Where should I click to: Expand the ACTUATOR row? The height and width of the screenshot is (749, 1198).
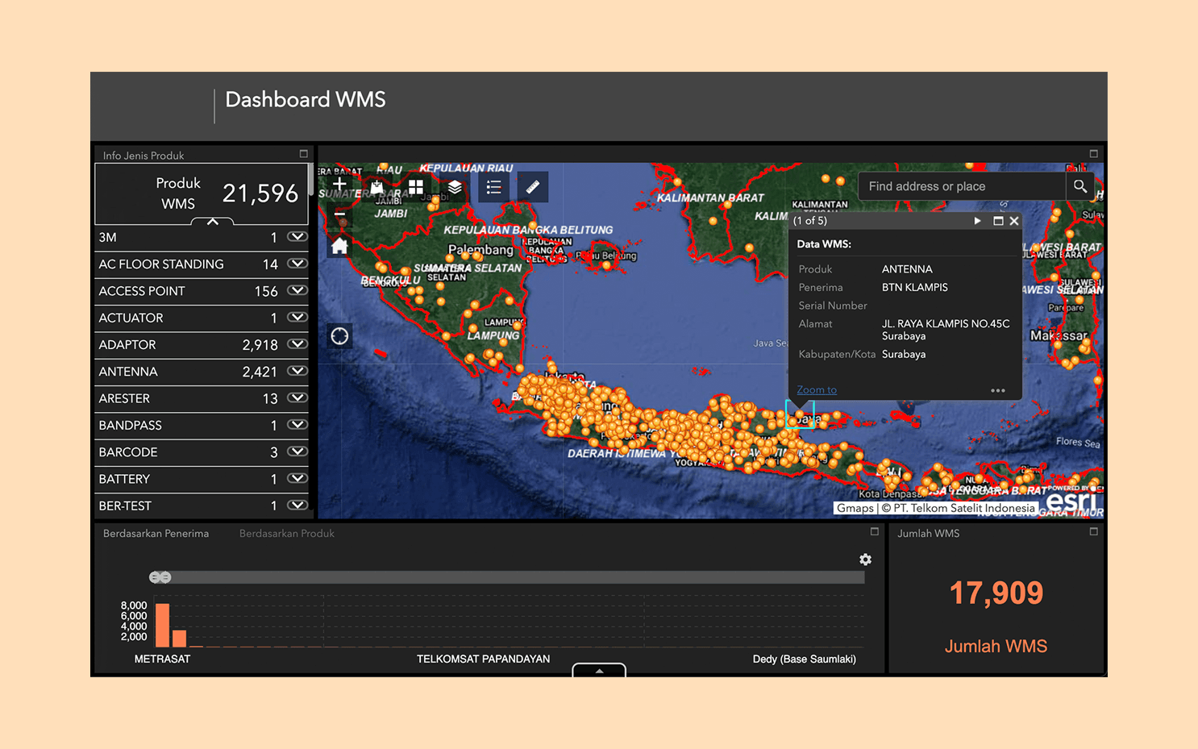click(x=297, y=318)
